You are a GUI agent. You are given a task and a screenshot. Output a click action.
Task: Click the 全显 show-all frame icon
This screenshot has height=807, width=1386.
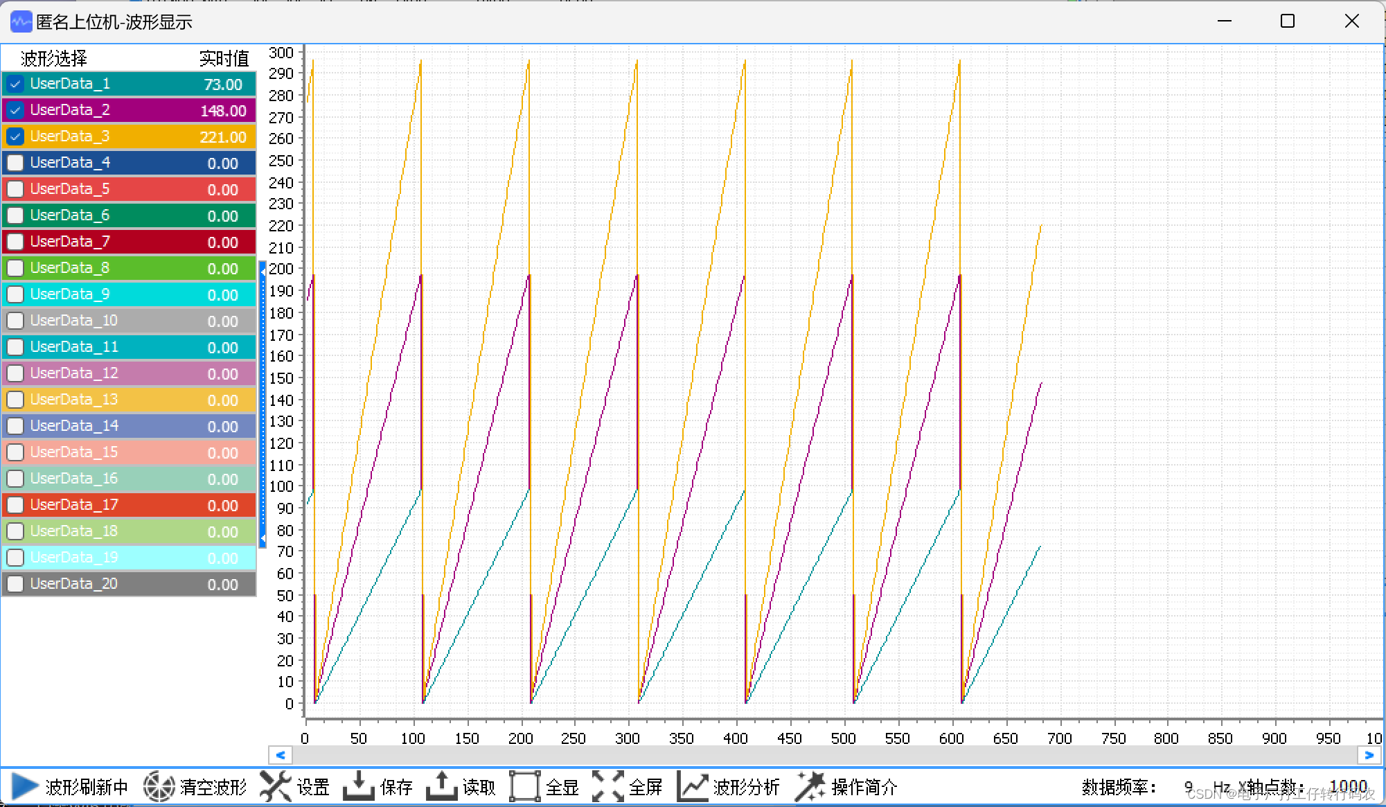point(525,787)
